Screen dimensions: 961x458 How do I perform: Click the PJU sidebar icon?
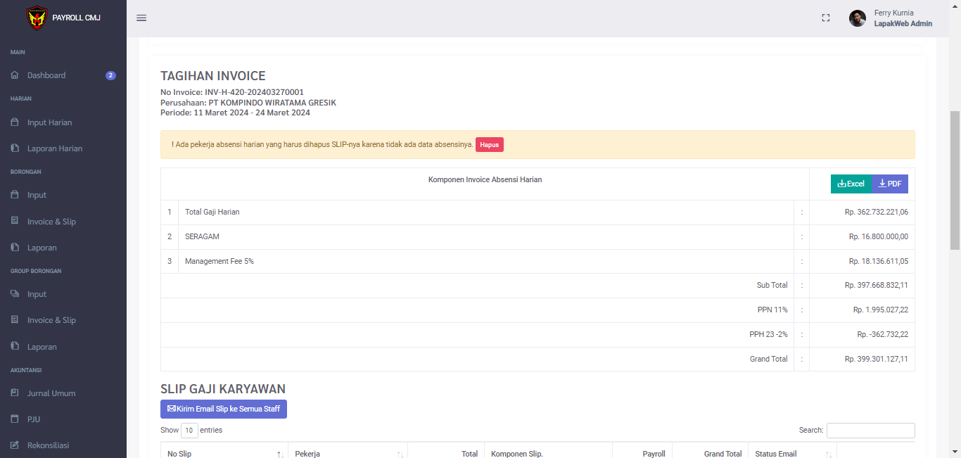tap(15, 419)
